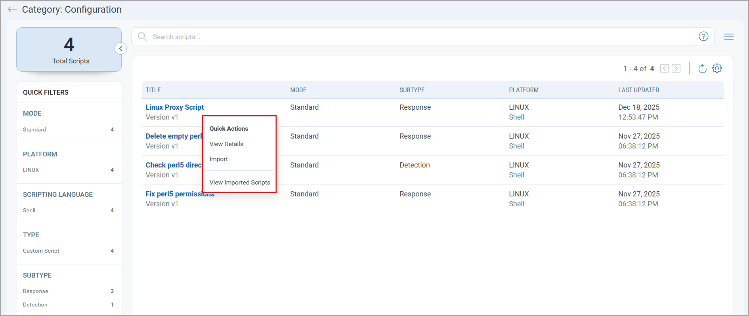Open table settings gear icon

tap(717, 69)
